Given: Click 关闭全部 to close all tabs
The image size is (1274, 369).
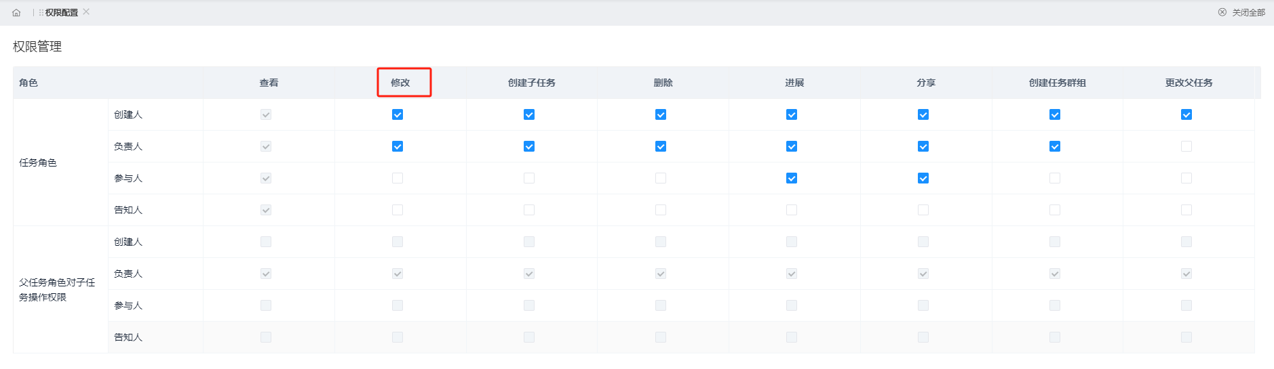Looking at the screenshot, I should click(1248, 13).
